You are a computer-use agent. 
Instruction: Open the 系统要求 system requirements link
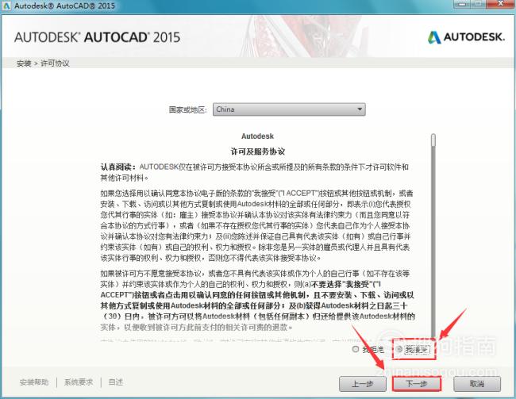tap(79, 382)
